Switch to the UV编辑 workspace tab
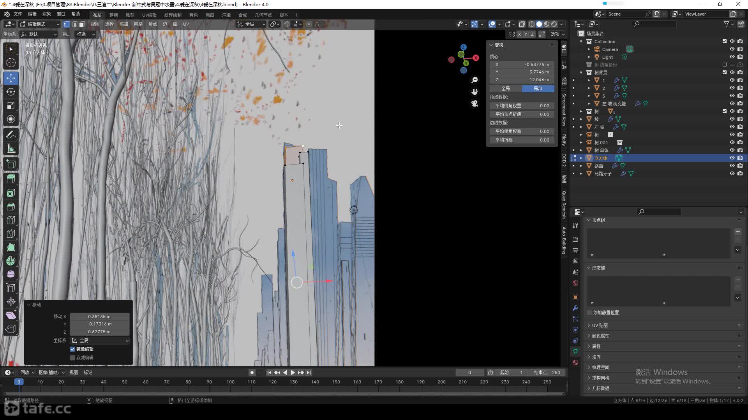Image resolution: width=748 pixels, height=420 pixels. coord(149,15)
